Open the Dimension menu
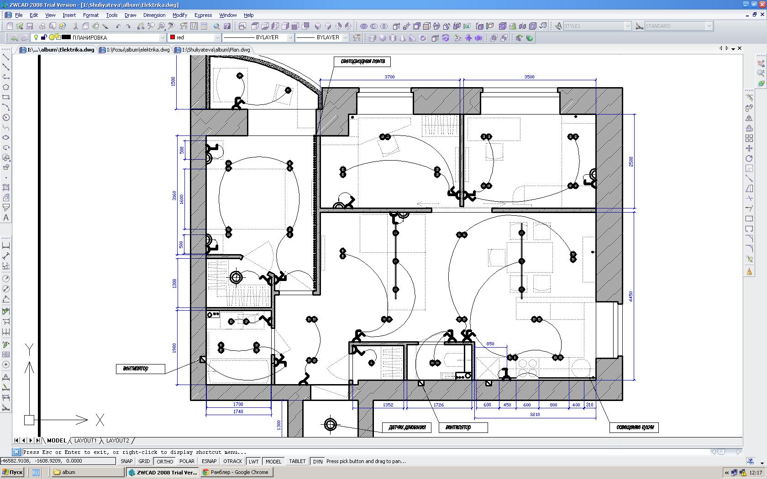This screenshot has height=479, width=767. coord(154,15)
